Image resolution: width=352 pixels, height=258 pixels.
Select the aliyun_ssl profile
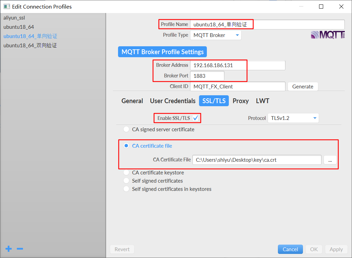pos(14,17)
